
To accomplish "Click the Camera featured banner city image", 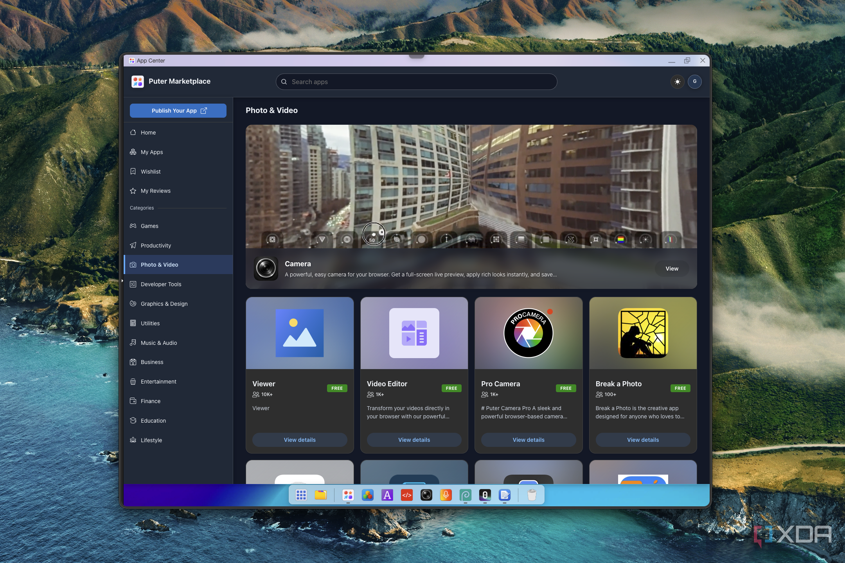I will [471, 186].
